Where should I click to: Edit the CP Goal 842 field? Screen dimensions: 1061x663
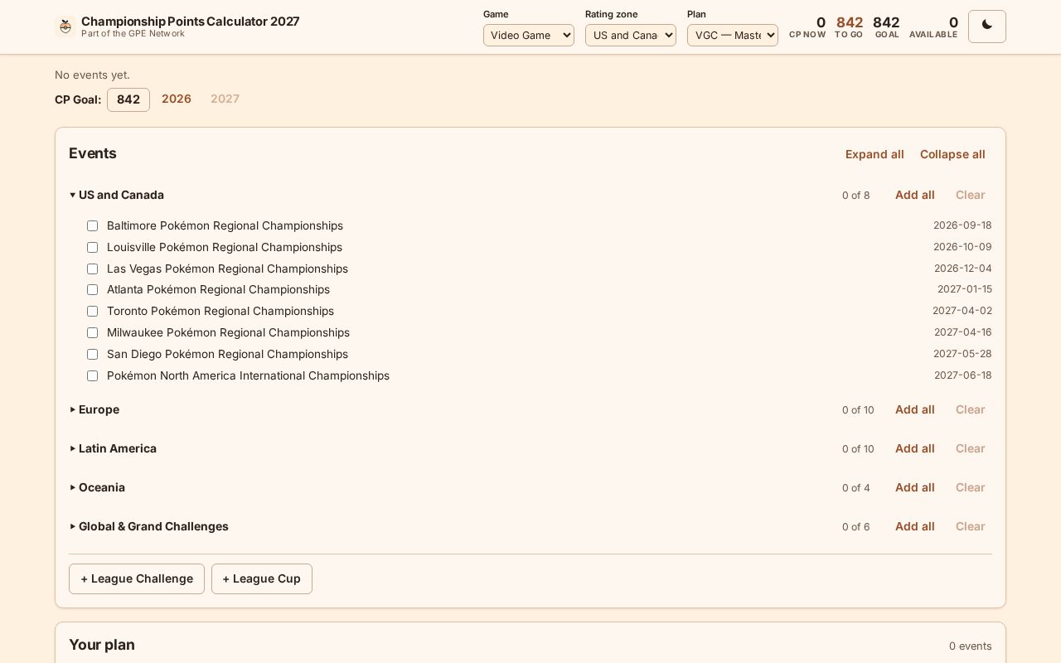[x=128, y=99]
